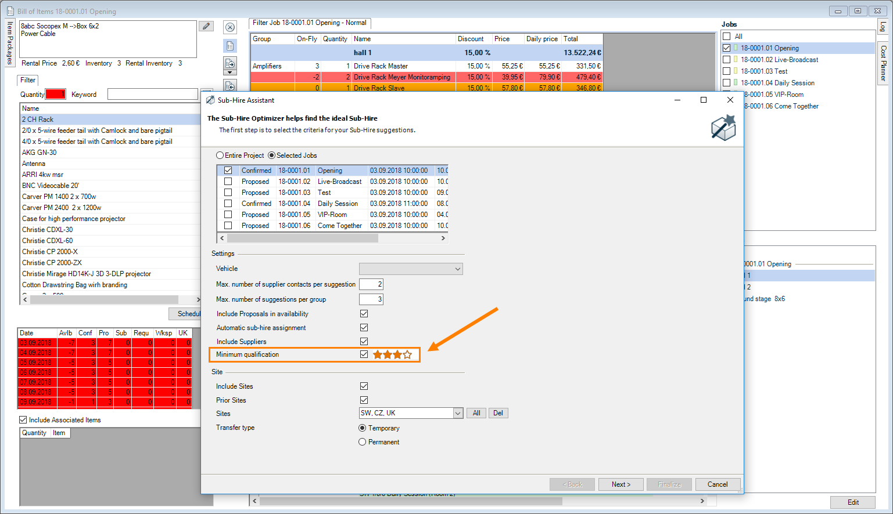This screenshot has width=893, height=514.
Task: Uncheck Automatic sub-hire assignment
Action: click(364, 328)
